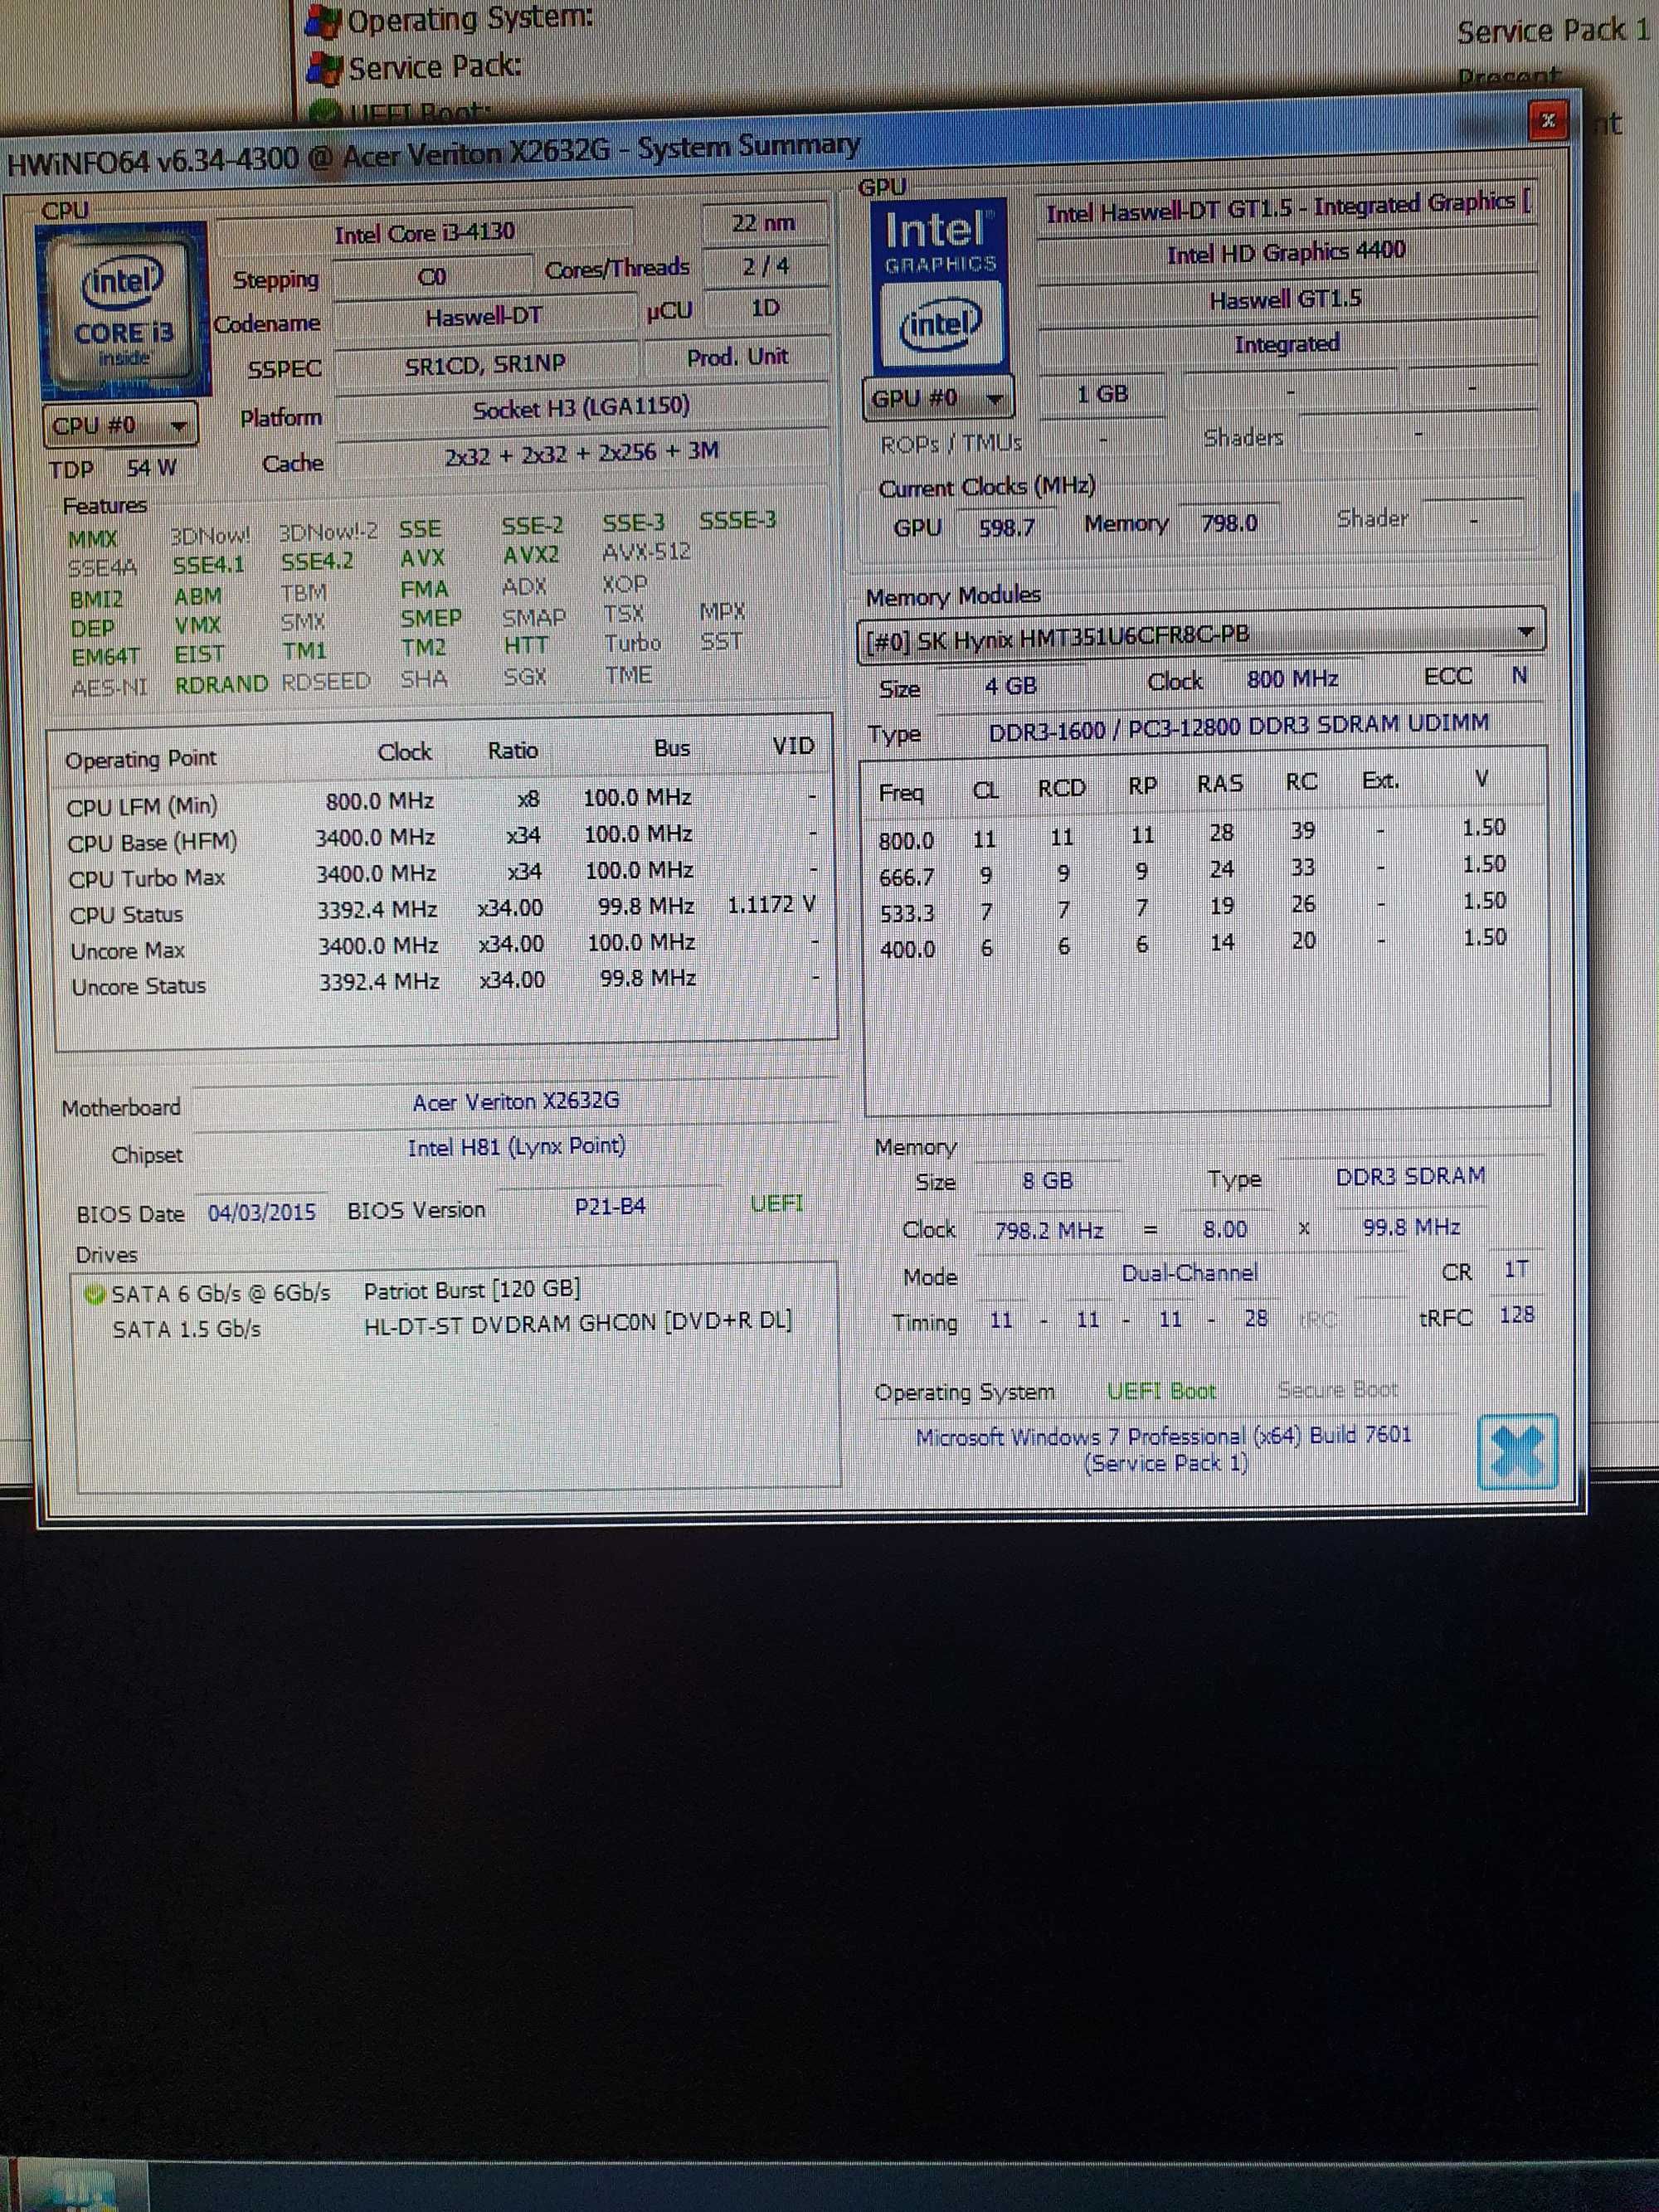Click green SATA status icon for Patriot Burst

click(94, 1294)
